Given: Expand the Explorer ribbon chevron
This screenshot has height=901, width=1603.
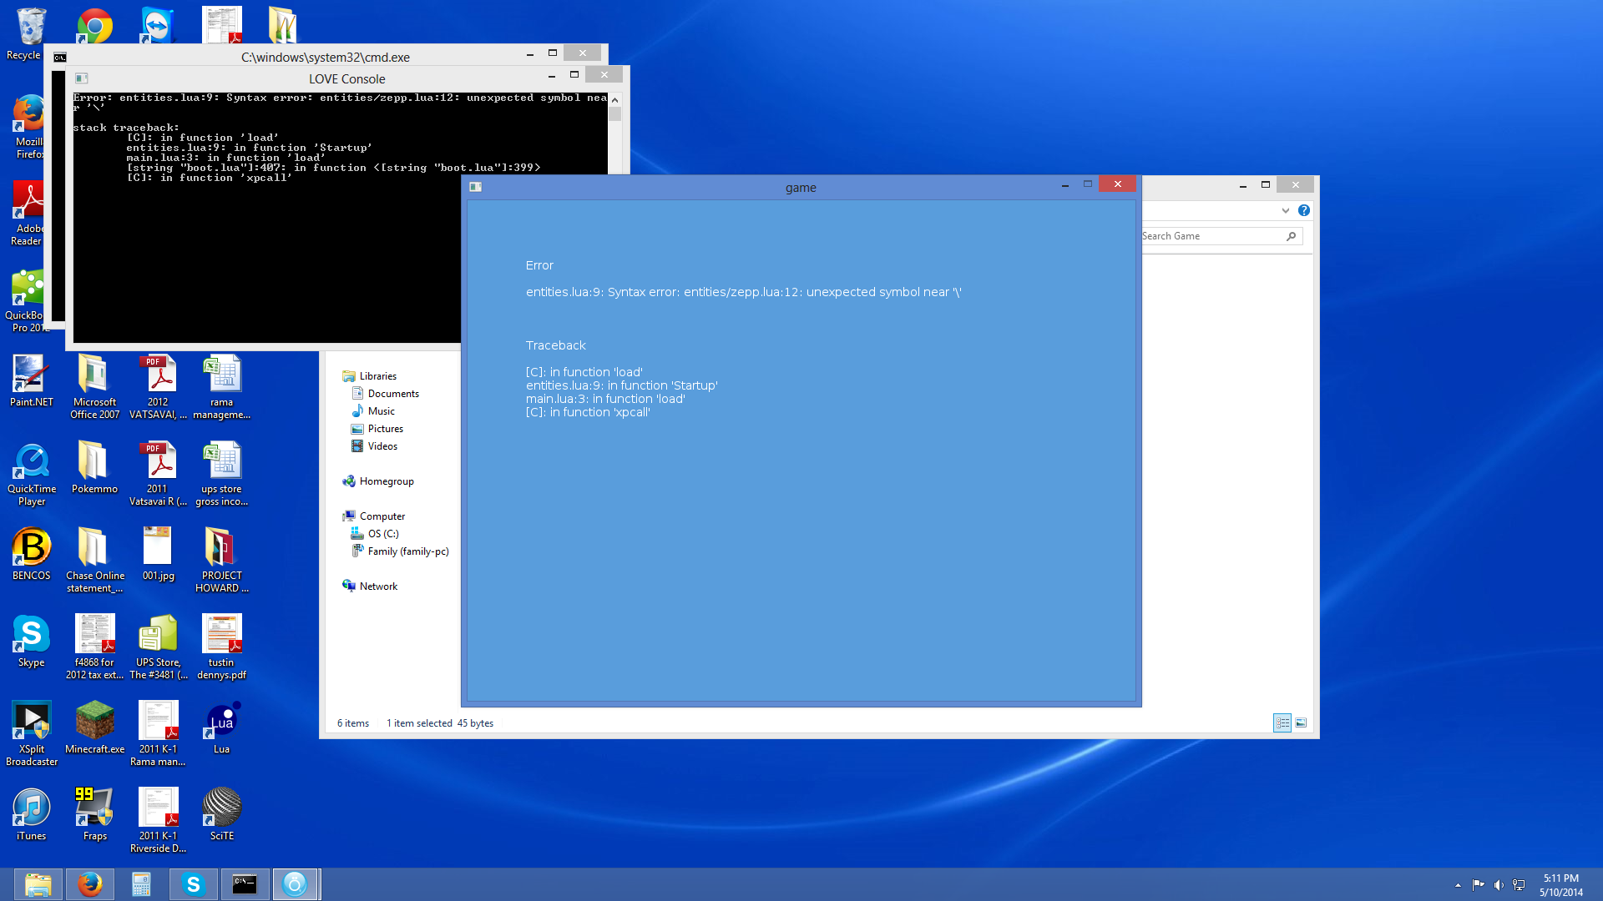Looking at the screenshot, I should (1286, 210).
